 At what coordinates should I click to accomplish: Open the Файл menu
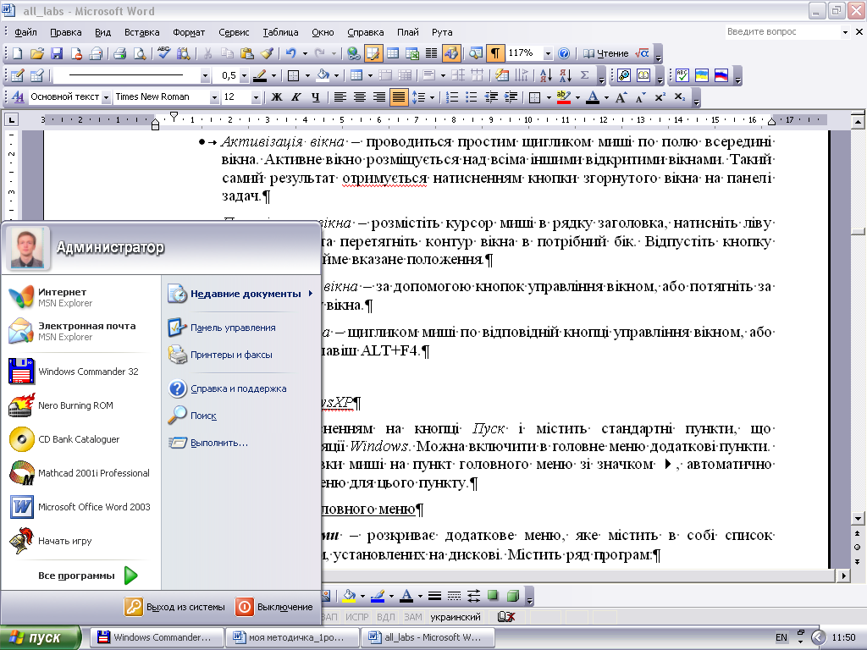pyautogui.click(x=25, y=32)
